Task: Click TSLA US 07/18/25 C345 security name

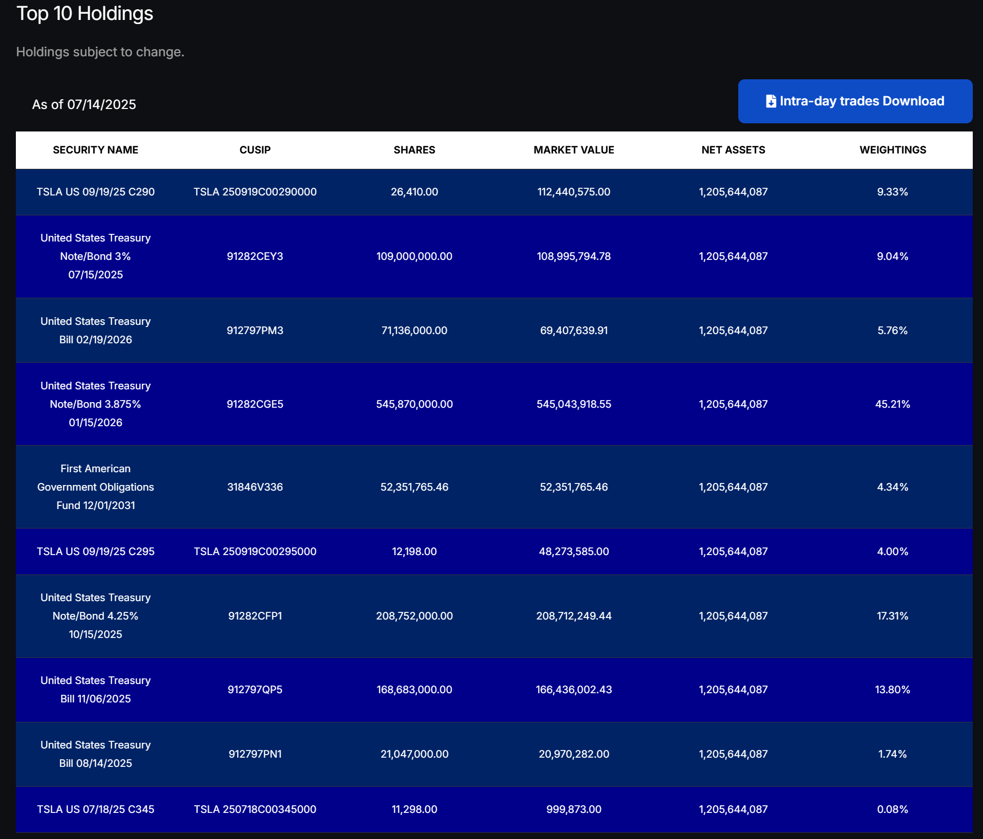Action: tap(96, 809)
